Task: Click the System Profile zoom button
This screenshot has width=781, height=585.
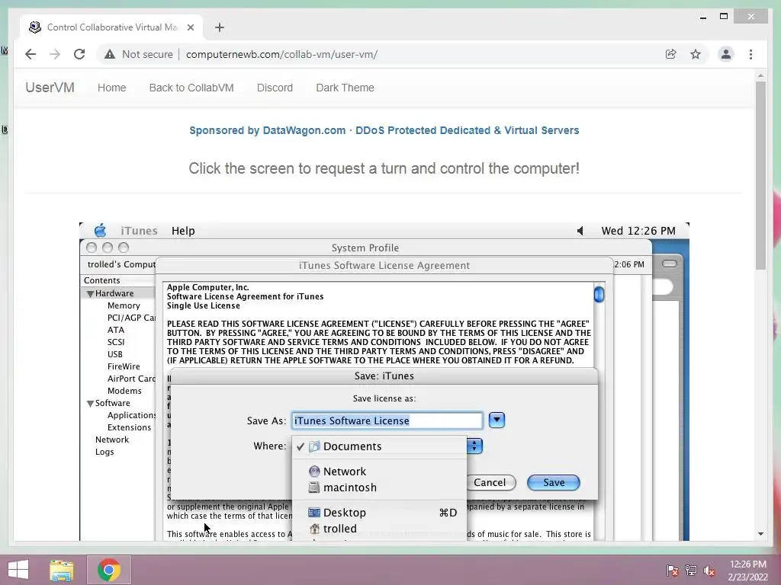Action: (x=124, y=248)
